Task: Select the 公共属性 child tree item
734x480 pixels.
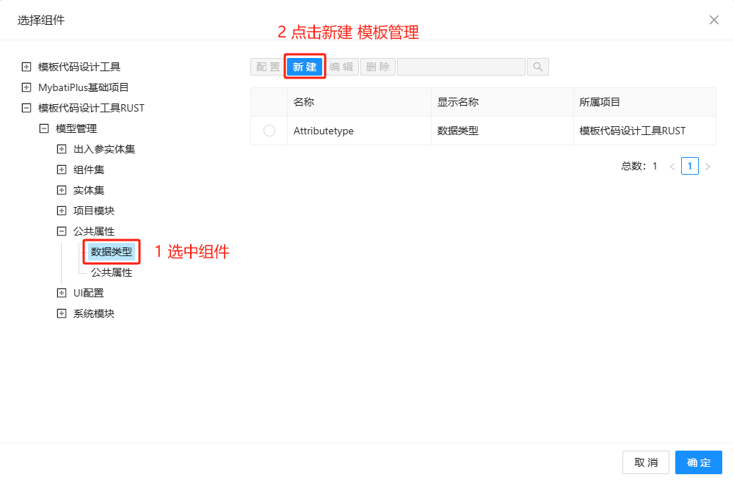Action: pos(112,272)
